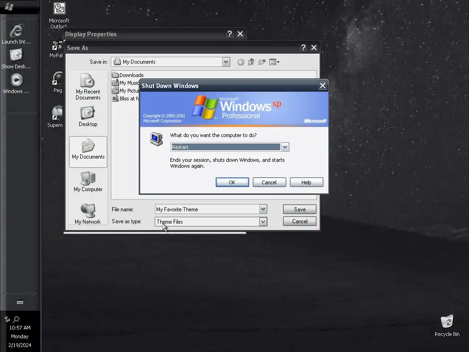Close the Save As dialog

(x=314, y=48)
